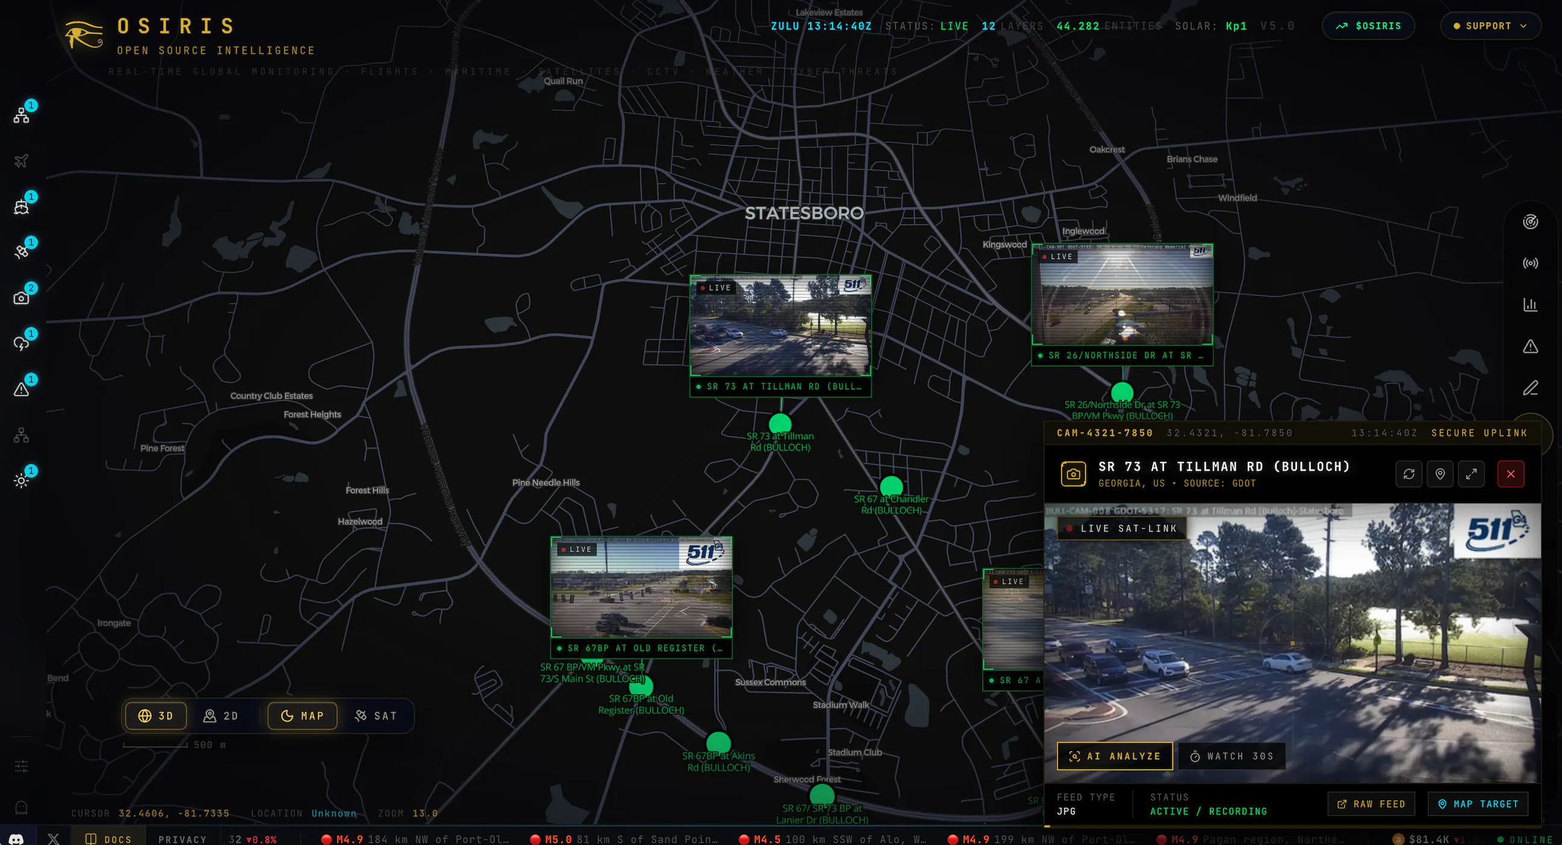1562x845 pixels.
Task: Click the ghost icon in the left sidebar
Action: pyautogui.click(x=21, y=808)
